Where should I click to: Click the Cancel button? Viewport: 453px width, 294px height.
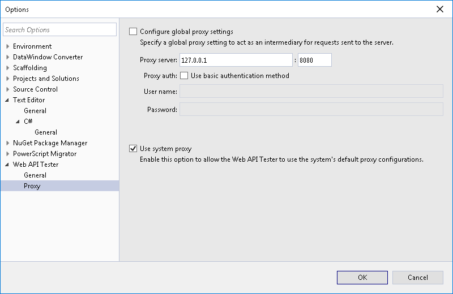(x=418, y=277)
